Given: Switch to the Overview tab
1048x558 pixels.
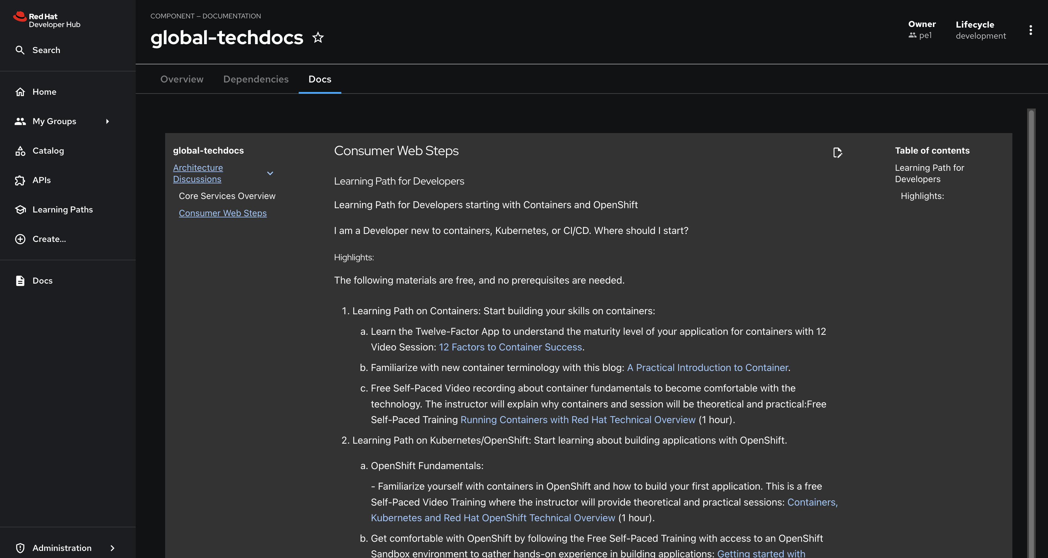Looking at the screenshot, I should tap(182, 79).
